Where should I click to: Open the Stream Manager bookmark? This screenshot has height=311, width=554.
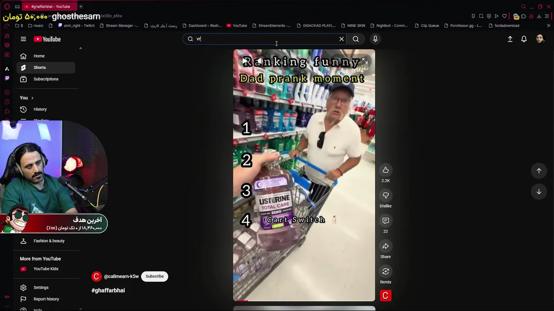click(119, 25)
